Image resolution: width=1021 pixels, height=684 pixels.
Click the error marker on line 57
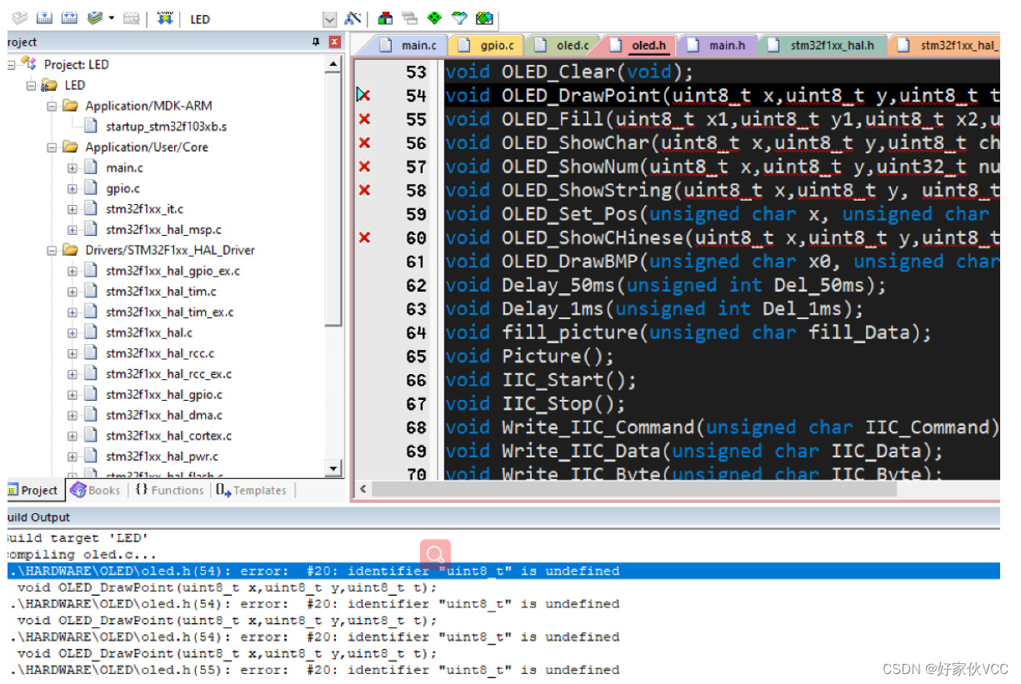click(364, 167)
